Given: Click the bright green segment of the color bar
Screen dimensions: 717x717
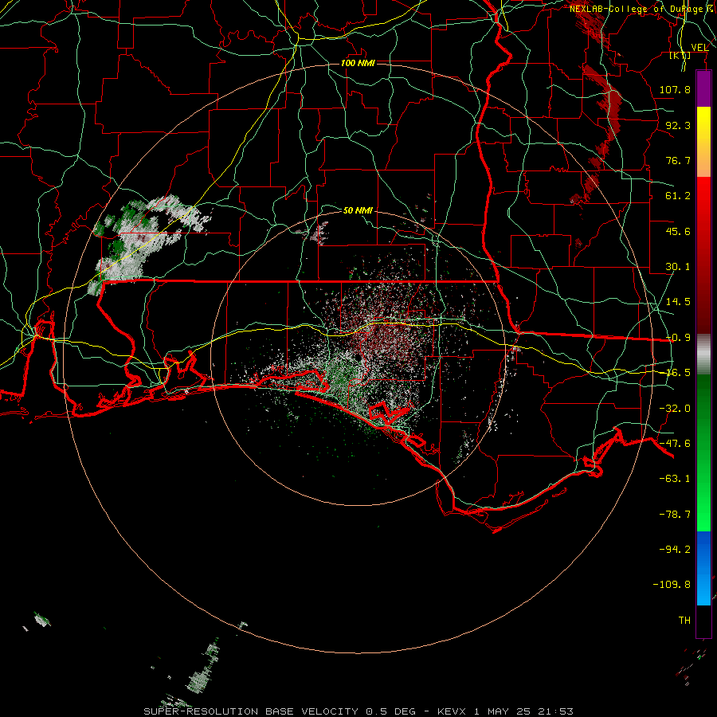Looking at the screenshot, I should click(703, 453).
